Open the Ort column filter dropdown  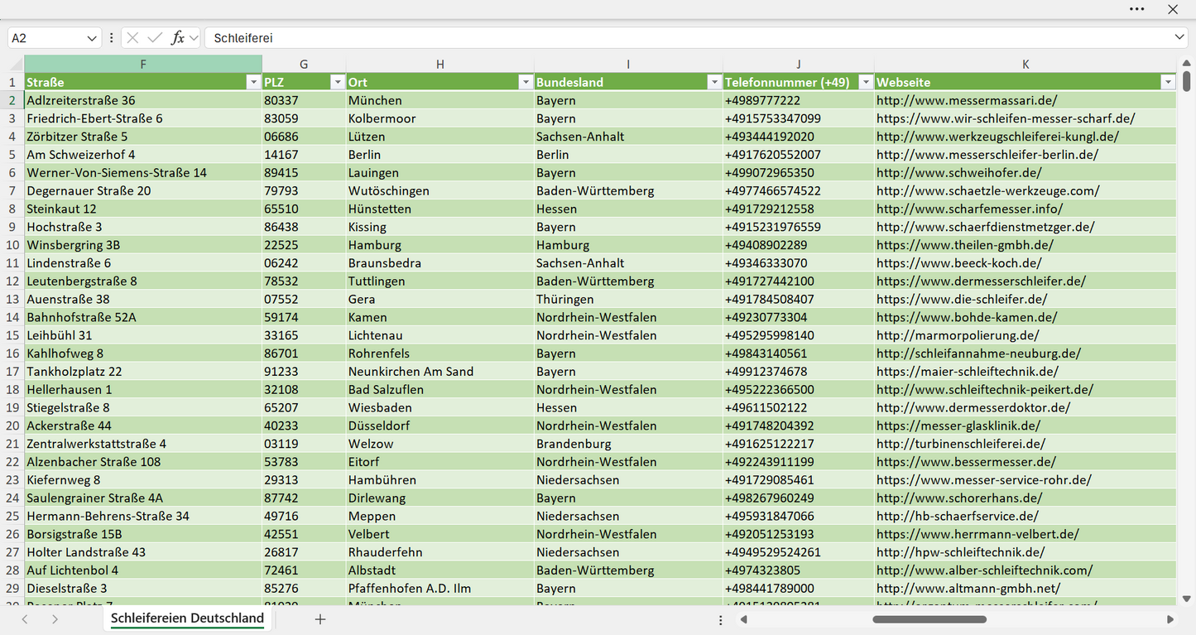[x=526, y=82]
